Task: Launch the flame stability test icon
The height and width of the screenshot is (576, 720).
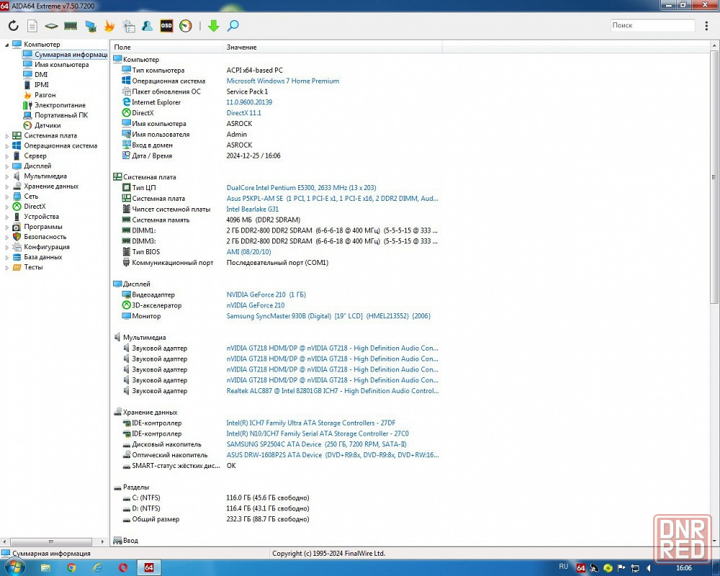Action: pyautogui.click(x=109, y=26)
